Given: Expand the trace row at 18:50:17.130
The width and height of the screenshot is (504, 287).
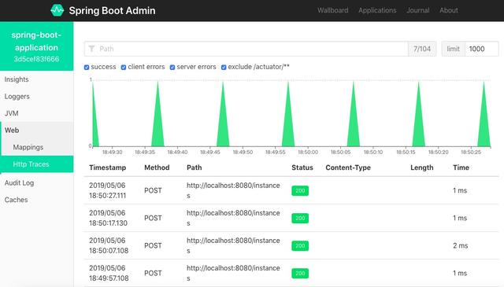Looking at the screenshot, I should (291, 218).
